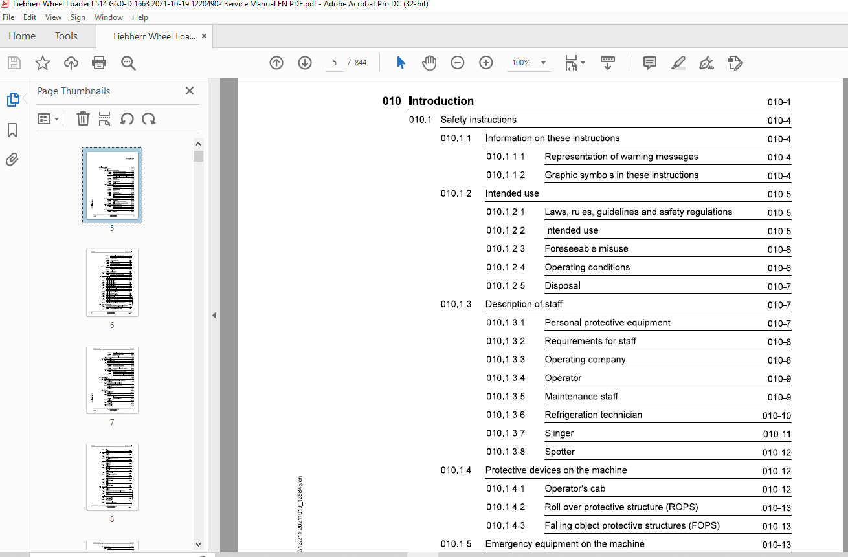The height and width of the screenshot is (557, 848).
Task: Select page 5 thumbnail
Action: coord(112,186)
